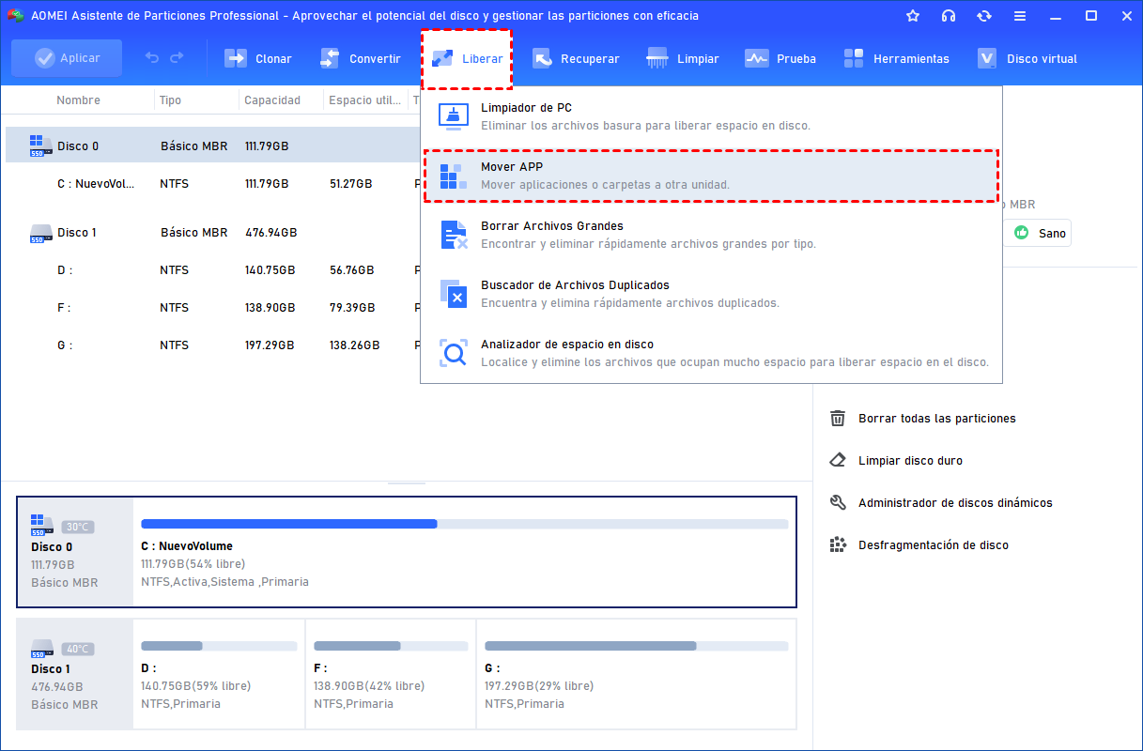Click the support headset icon
1143x751 pixels.
point(949,16)
